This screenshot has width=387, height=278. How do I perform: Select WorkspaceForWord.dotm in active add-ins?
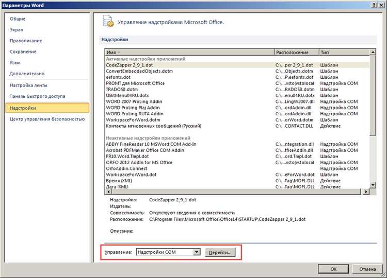[237, 120]
